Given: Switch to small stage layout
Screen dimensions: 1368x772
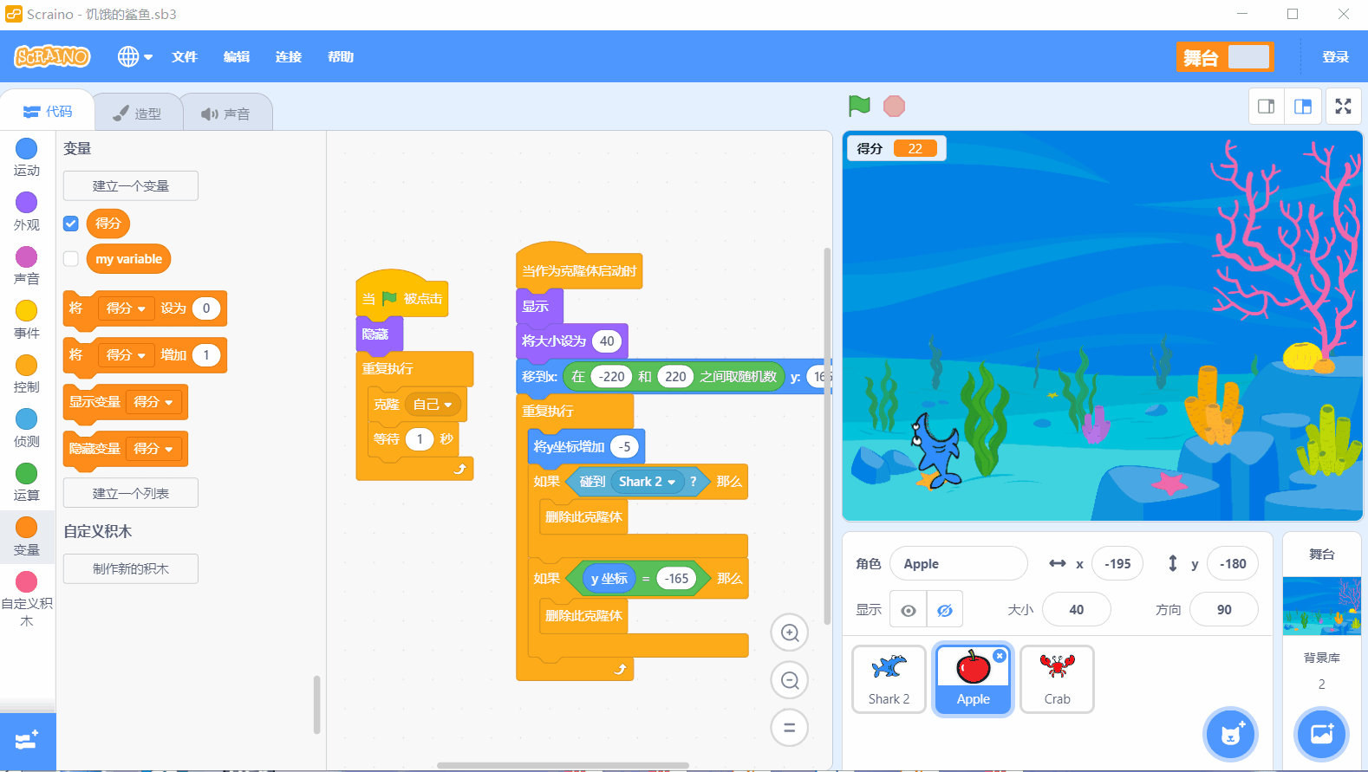Looking at the screenshot, I should point(1267,106).
